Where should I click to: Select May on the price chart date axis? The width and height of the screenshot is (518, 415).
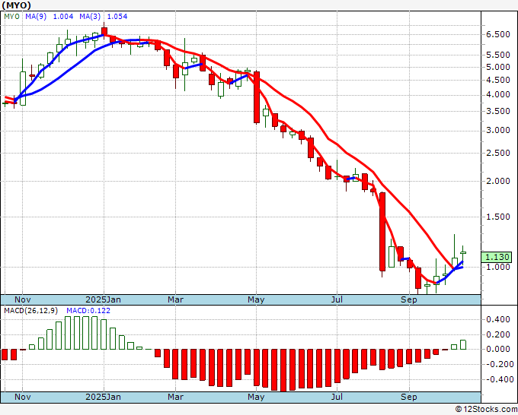pyautogui.click(x=256, y=299)
